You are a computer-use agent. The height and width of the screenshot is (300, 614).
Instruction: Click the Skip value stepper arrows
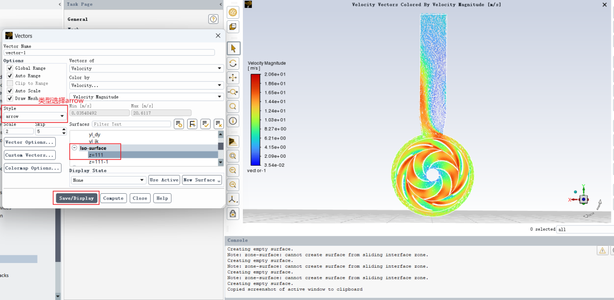(64, 131)
